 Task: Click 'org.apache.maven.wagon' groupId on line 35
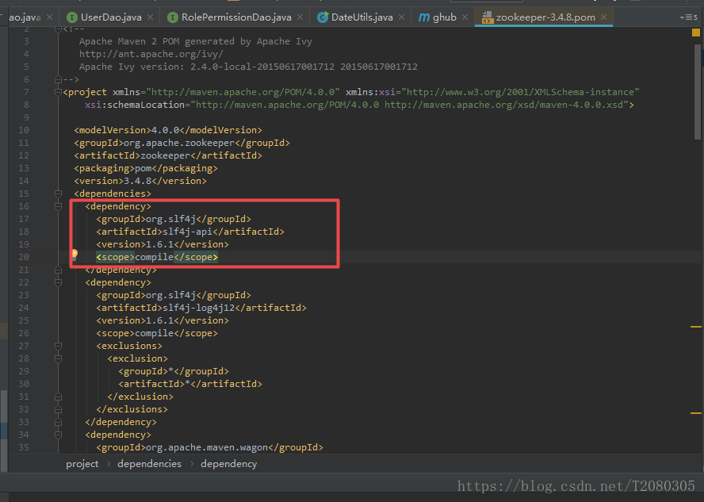click(x=207, y=447)
